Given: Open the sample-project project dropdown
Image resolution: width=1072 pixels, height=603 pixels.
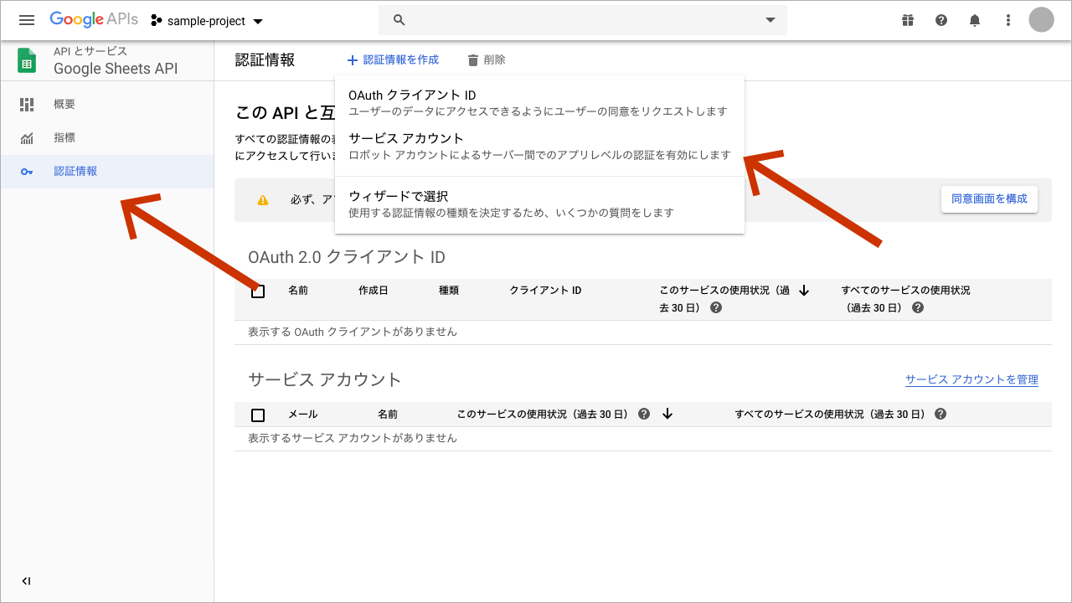Looking at the screenshot, I should (x=207, y=19).
